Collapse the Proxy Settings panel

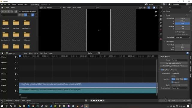(160, 56)
